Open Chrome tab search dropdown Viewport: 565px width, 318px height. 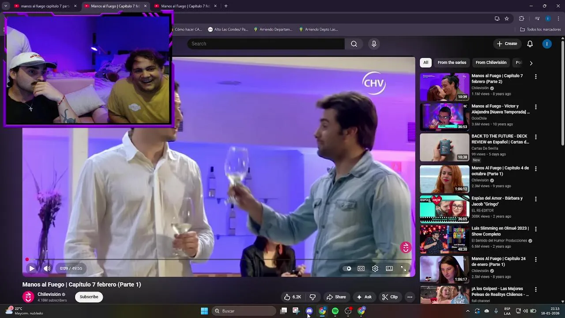point(6,6)
